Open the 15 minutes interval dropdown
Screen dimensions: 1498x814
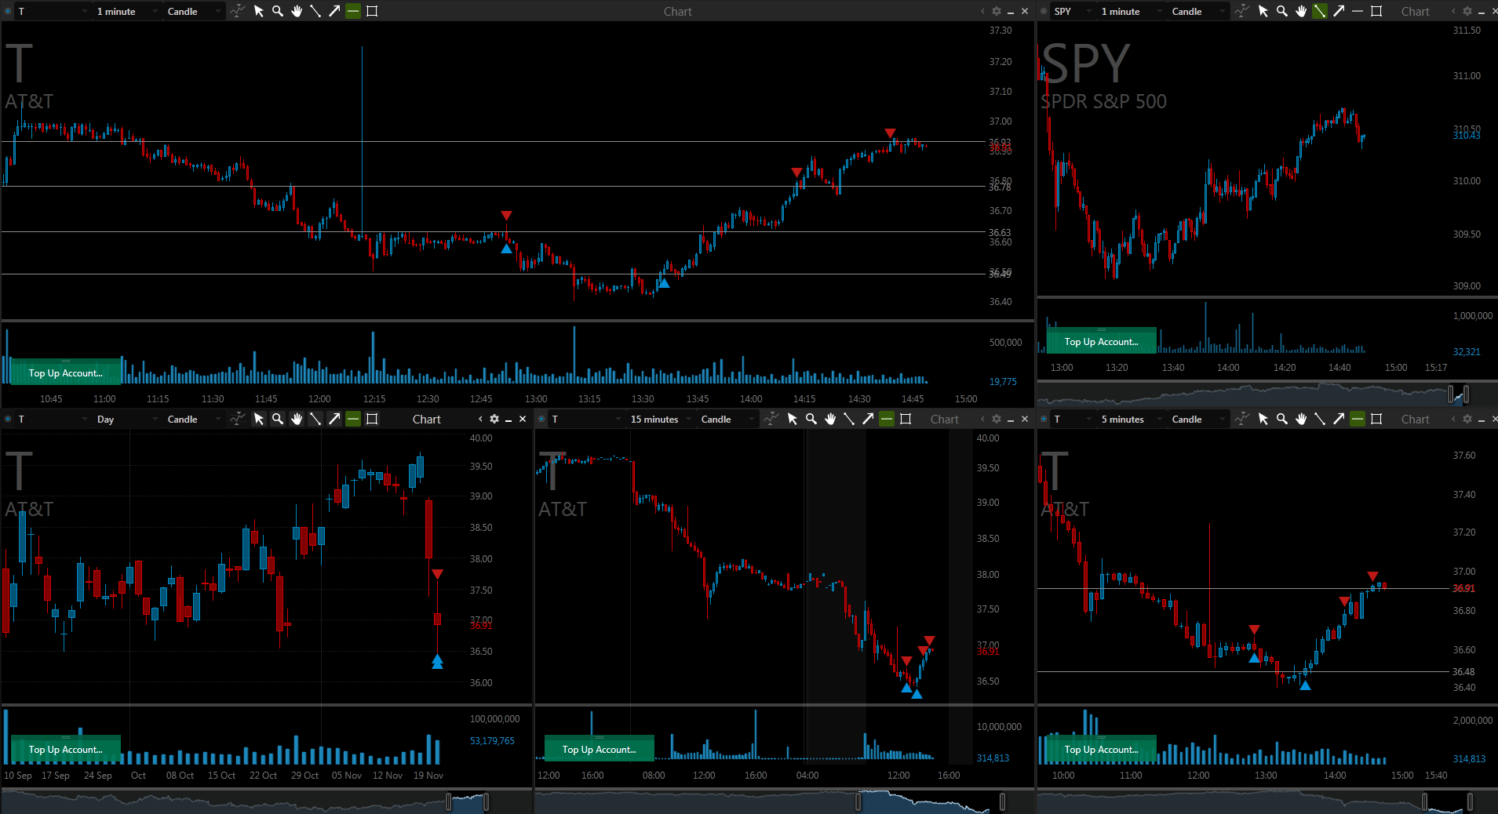(661, 419)
